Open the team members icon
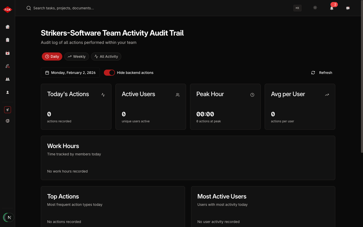 point(7,79)
